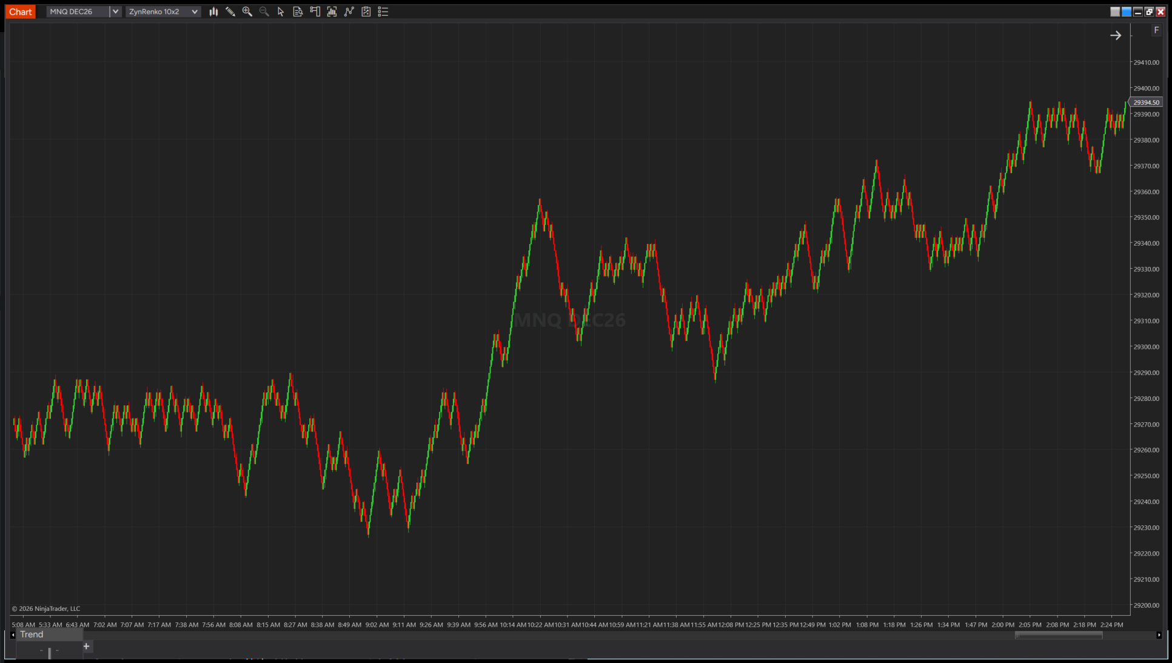The image size is (1172, 663).
Task: Open the data box icon
Action: 298,12
